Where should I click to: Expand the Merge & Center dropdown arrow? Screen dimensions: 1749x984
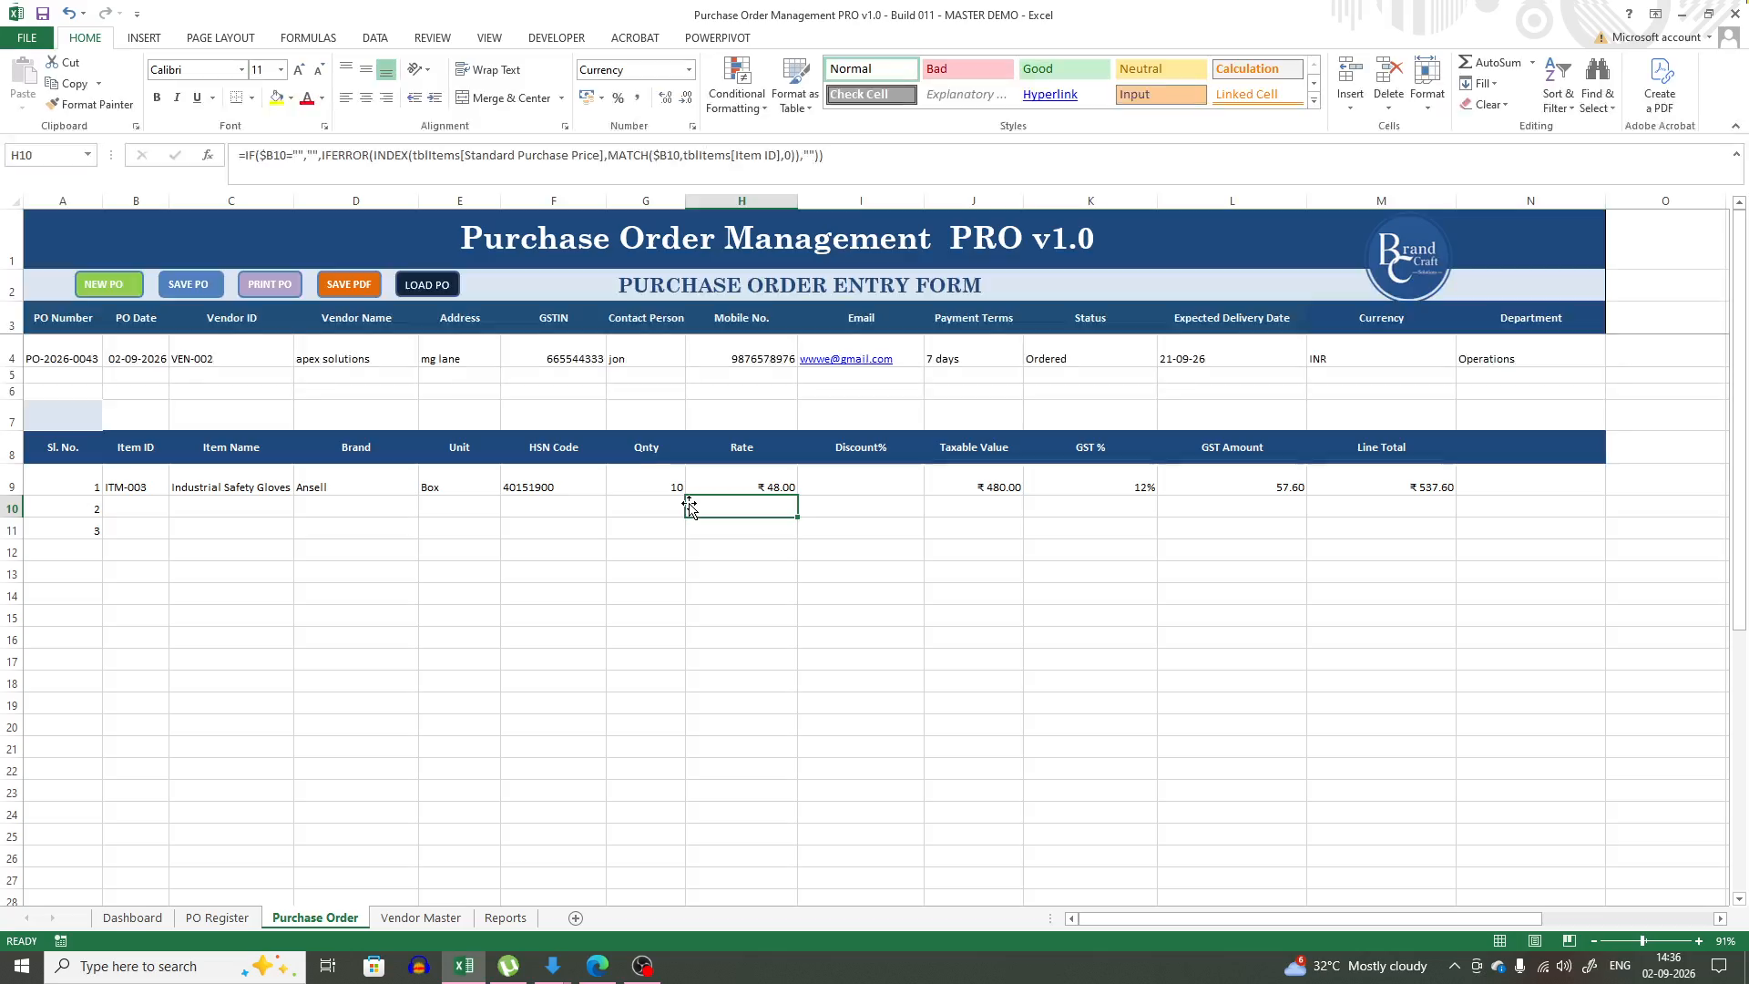[561, 97]
